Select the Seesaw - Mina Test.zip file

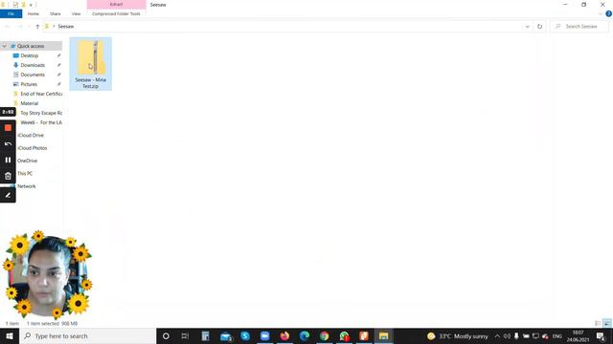(x=90, y=64)
